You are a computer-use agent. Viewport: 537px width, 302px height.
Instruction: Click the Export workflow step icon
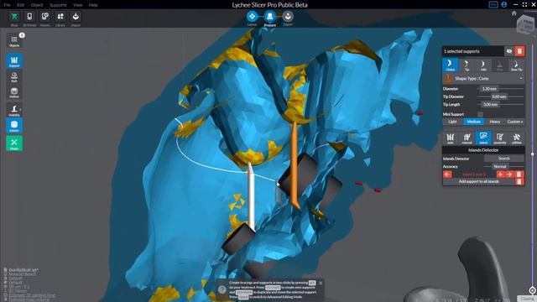click(x=288, y=17)
